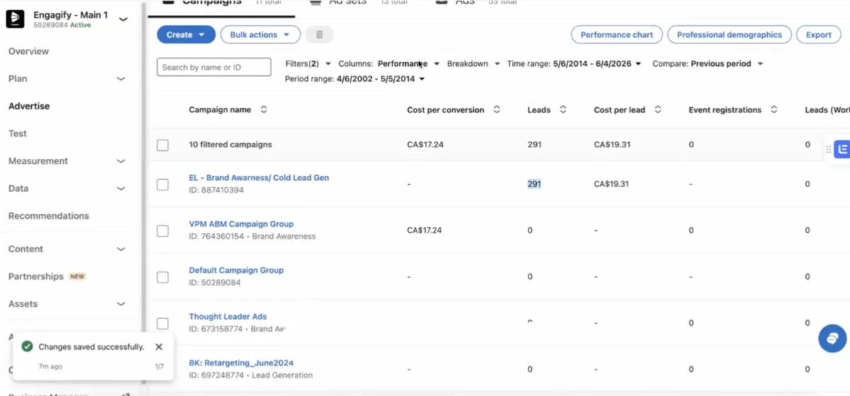
Task: Open the Period range date dropdown
Action: point(355,79)
